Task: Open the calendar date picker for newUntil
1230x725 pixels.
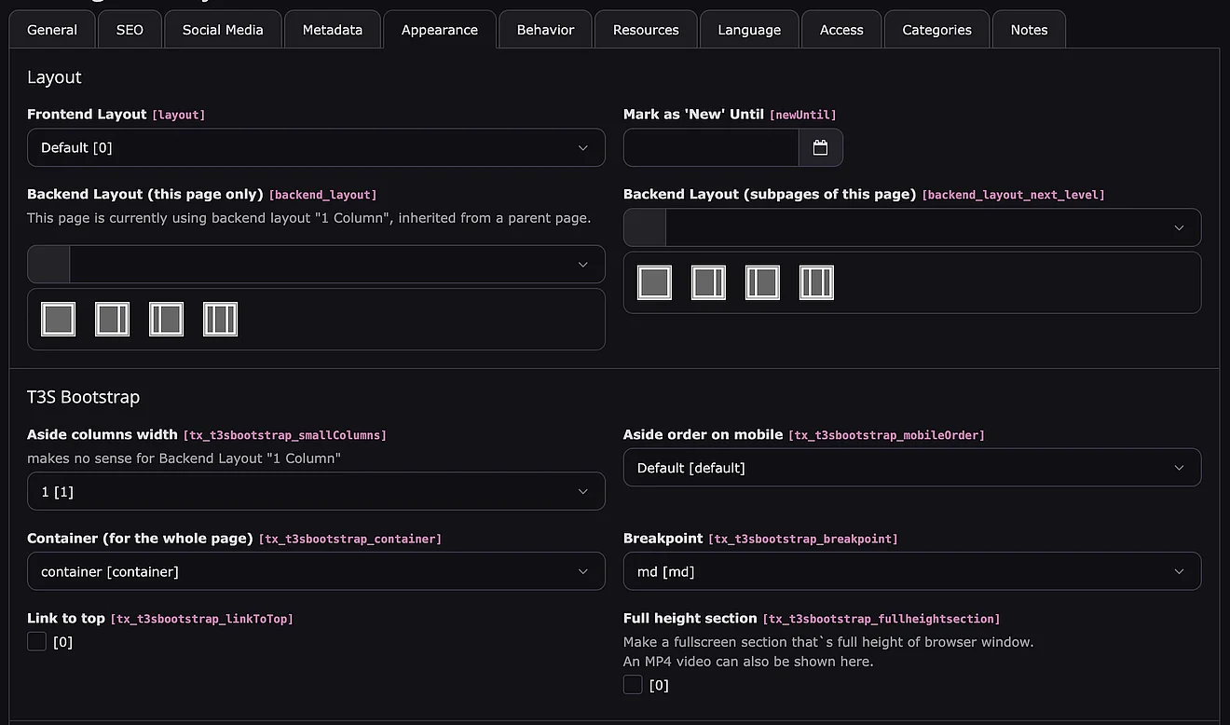Action: (x=820, y=148)
